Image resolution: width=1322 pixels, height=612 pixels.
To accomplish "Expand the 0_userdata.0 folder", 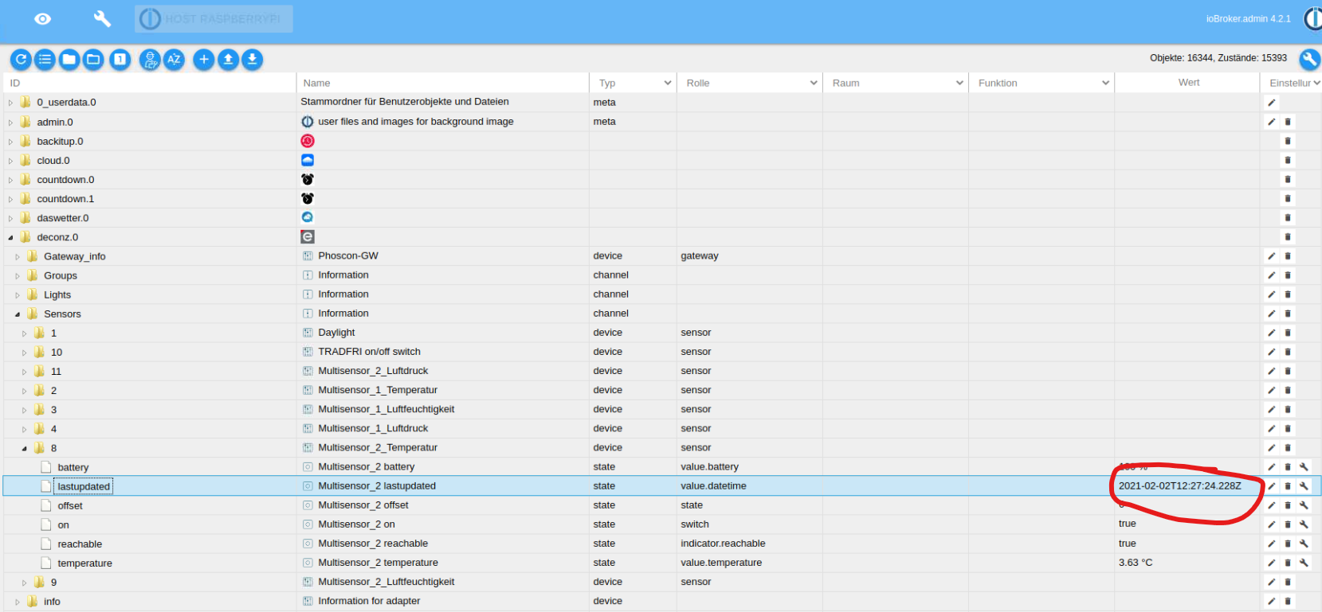I will pos(10,103).
